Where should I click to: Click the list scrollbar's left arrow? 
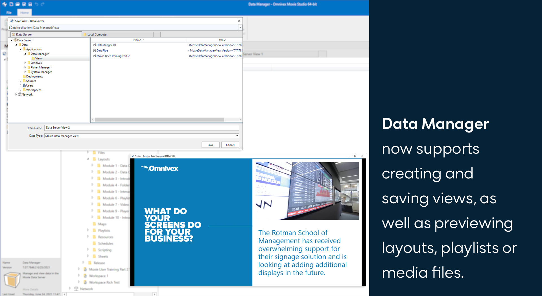click(93, 120)
